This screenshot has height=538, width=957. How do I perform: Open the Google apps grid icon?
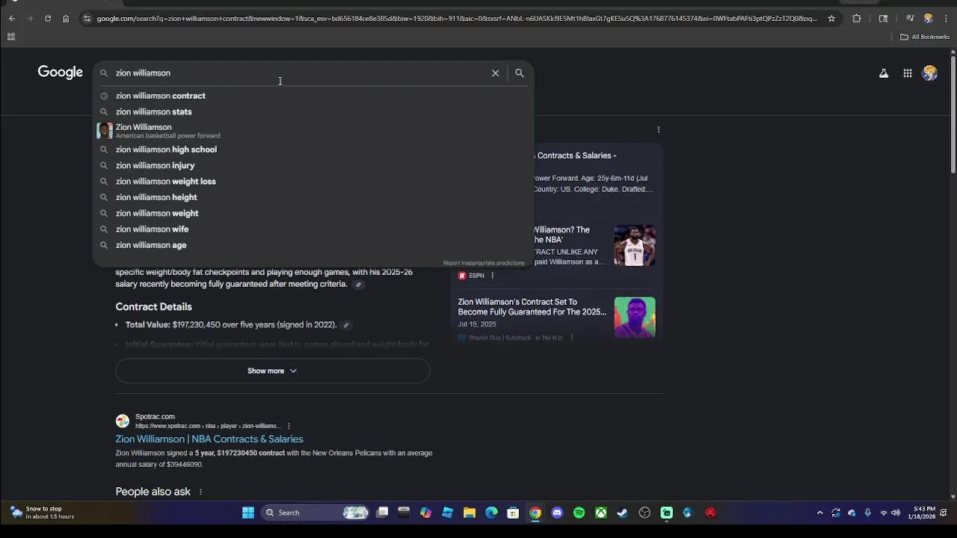[908, 73]
